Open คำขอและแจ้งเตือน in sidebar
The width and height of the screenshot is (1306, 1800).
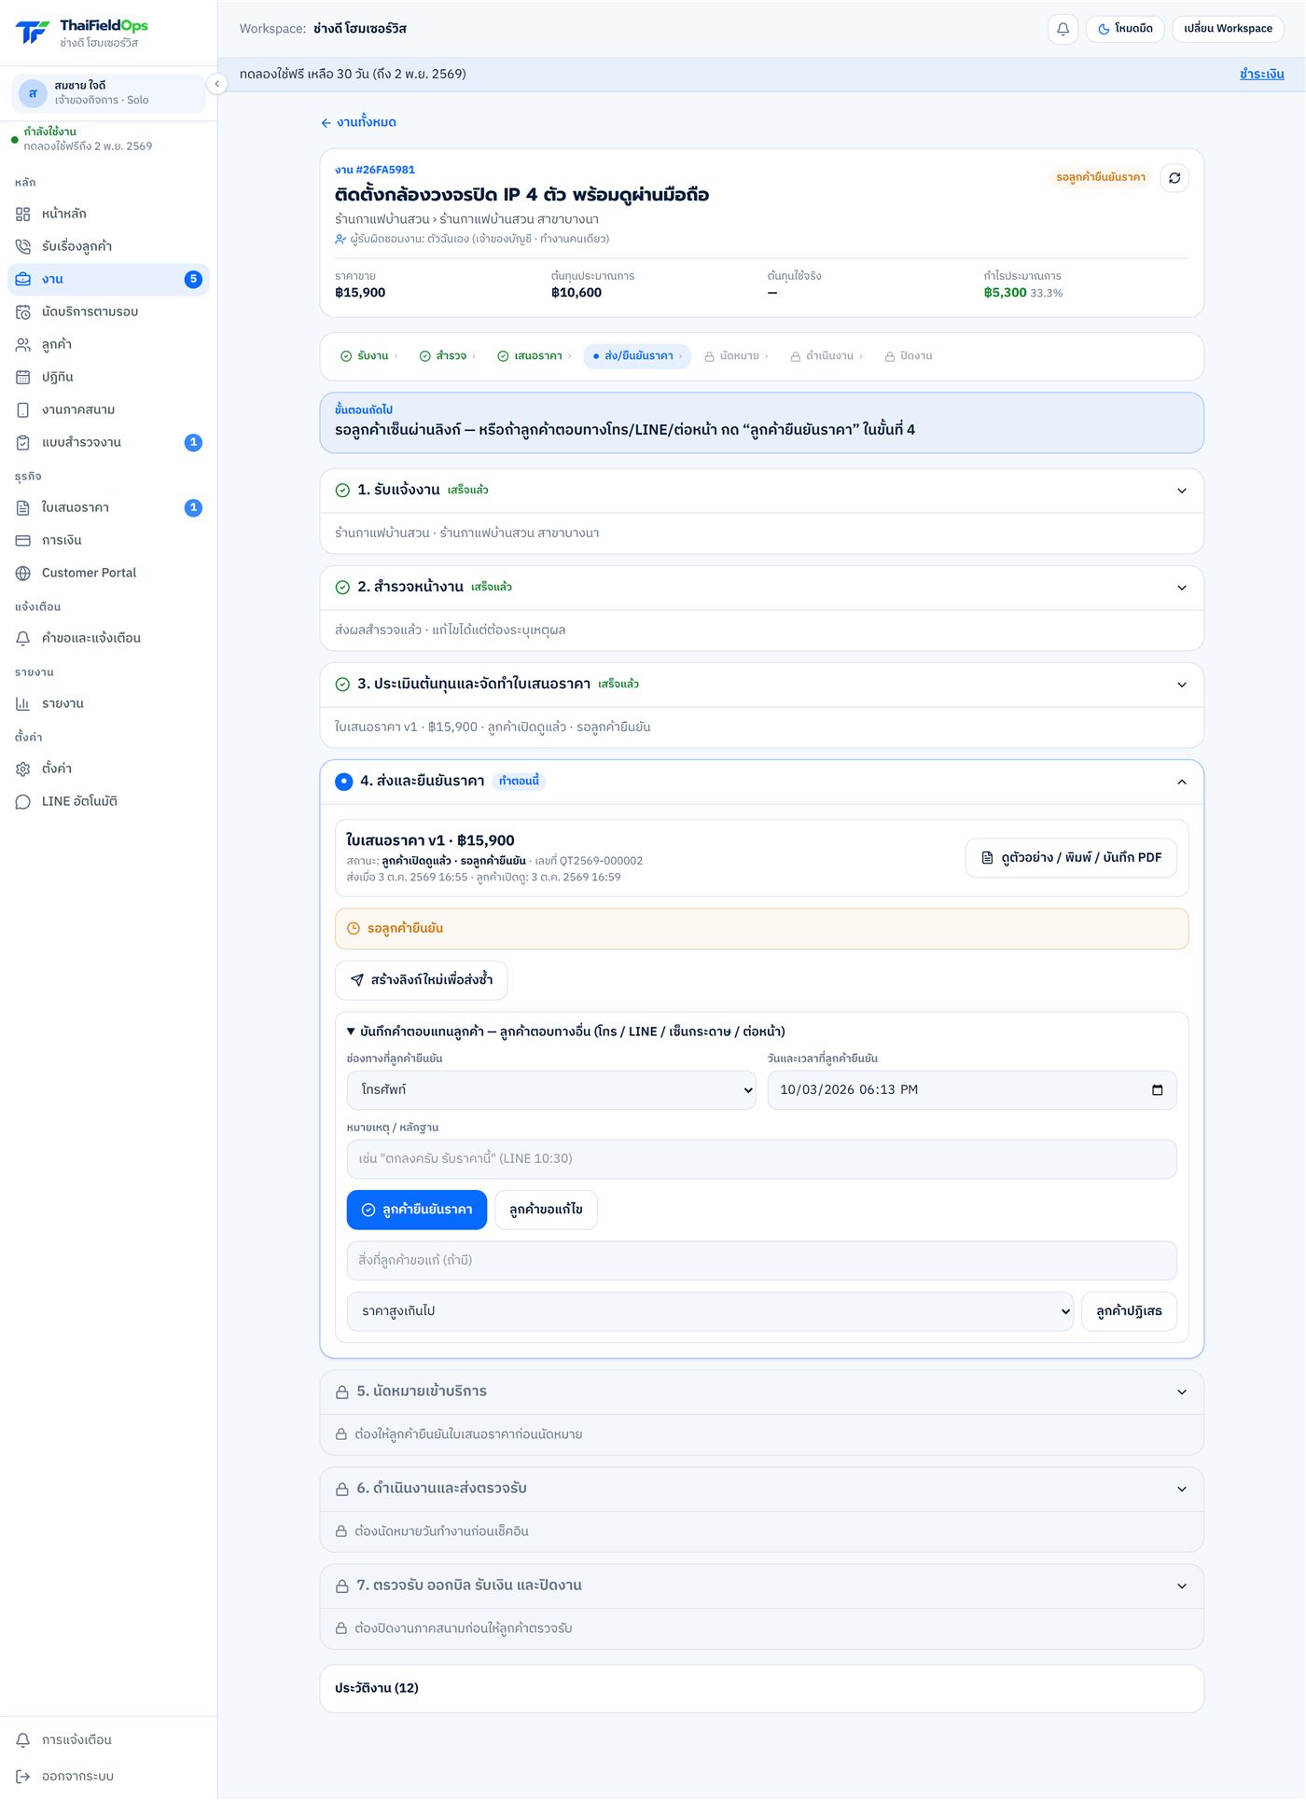[108, 638]
